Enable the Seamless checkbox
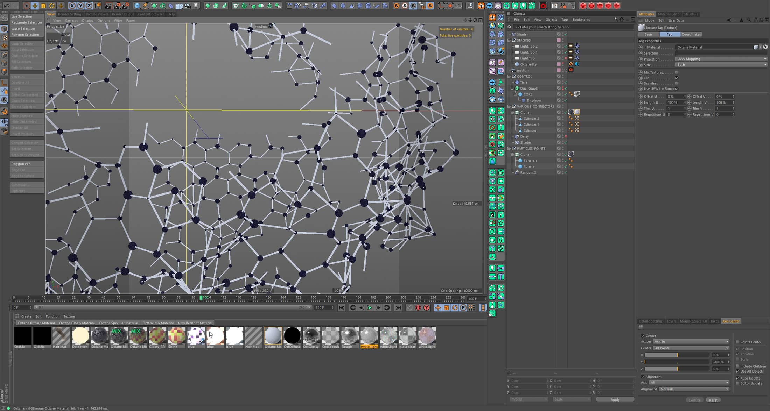 [677, 83]
